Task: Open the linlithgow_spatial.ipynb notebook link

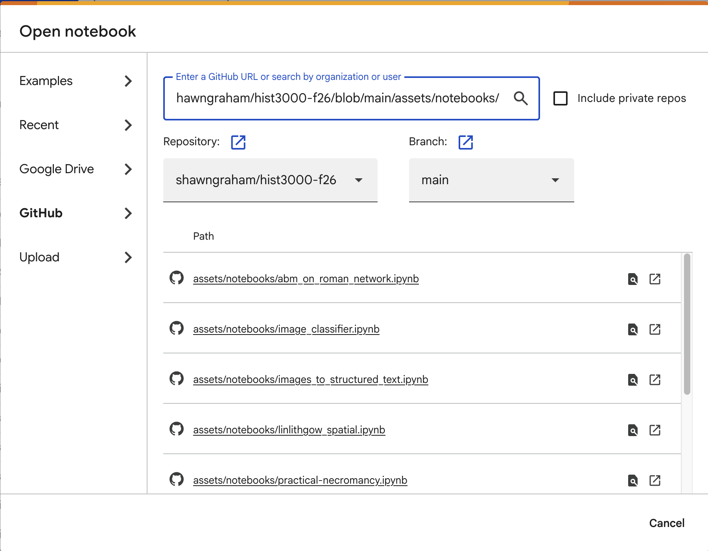Action: coord(289,430)
